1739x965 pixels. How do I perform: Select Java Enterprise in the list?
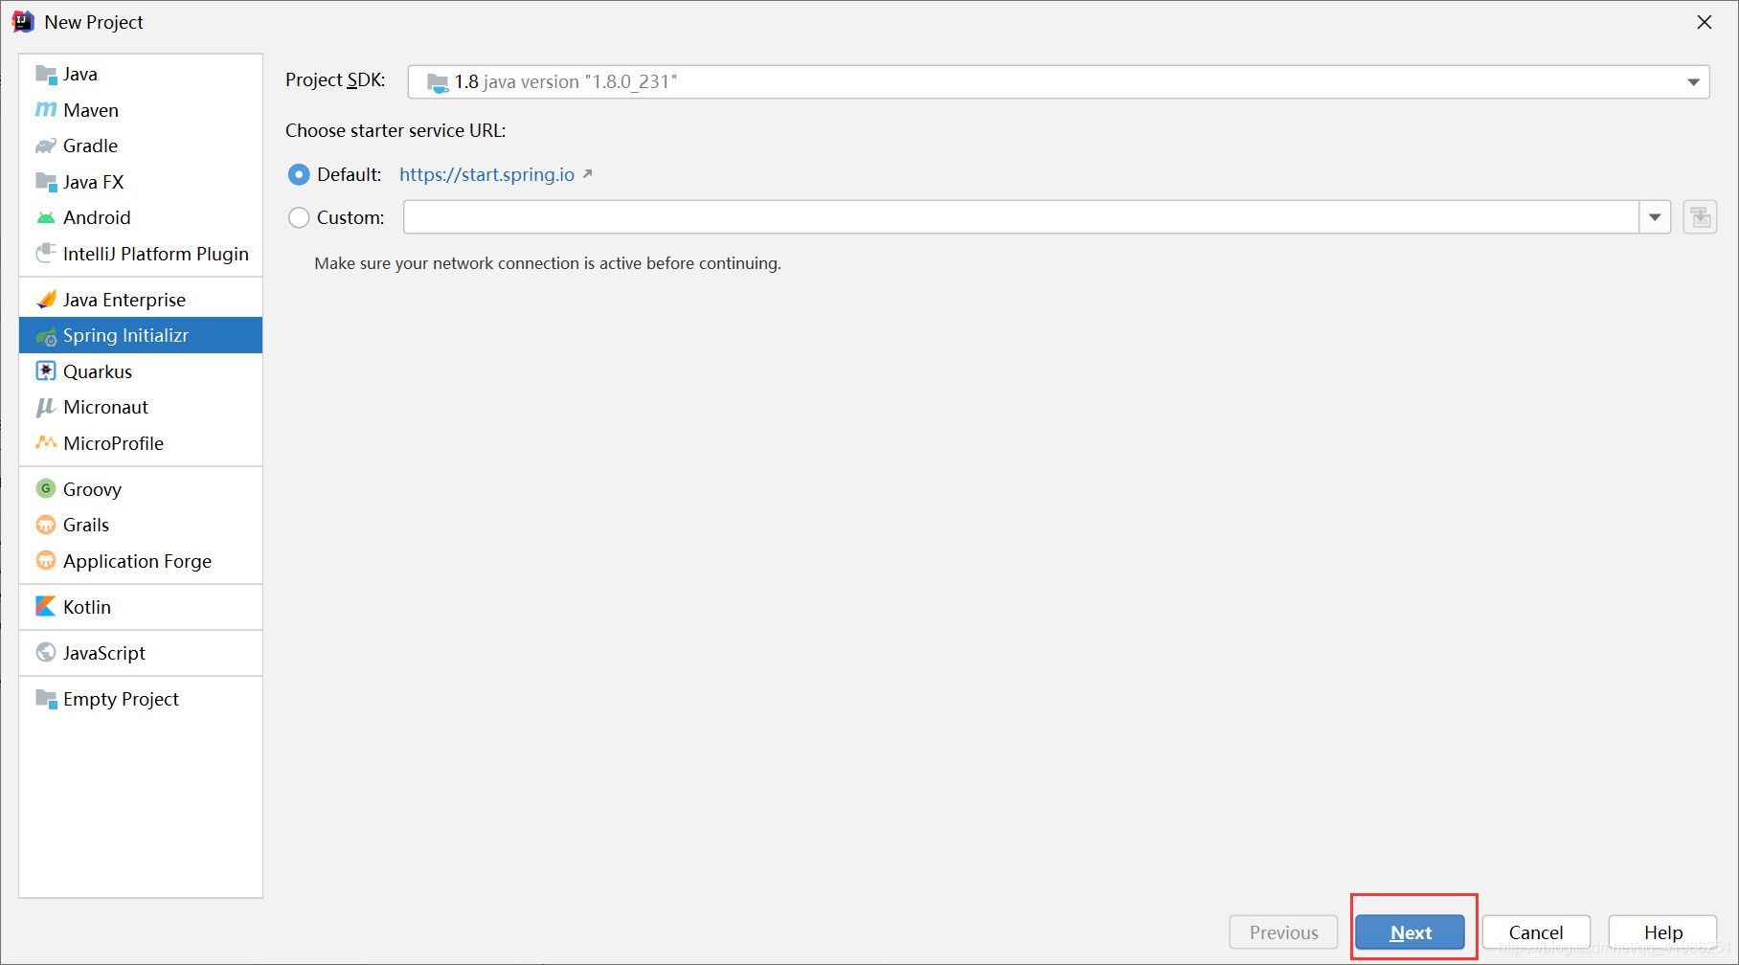pos(141,300)
